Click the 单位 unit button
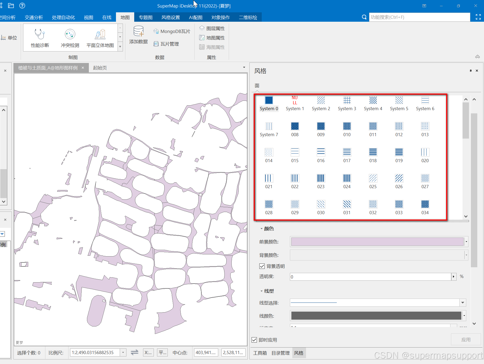 click(9, 38)
